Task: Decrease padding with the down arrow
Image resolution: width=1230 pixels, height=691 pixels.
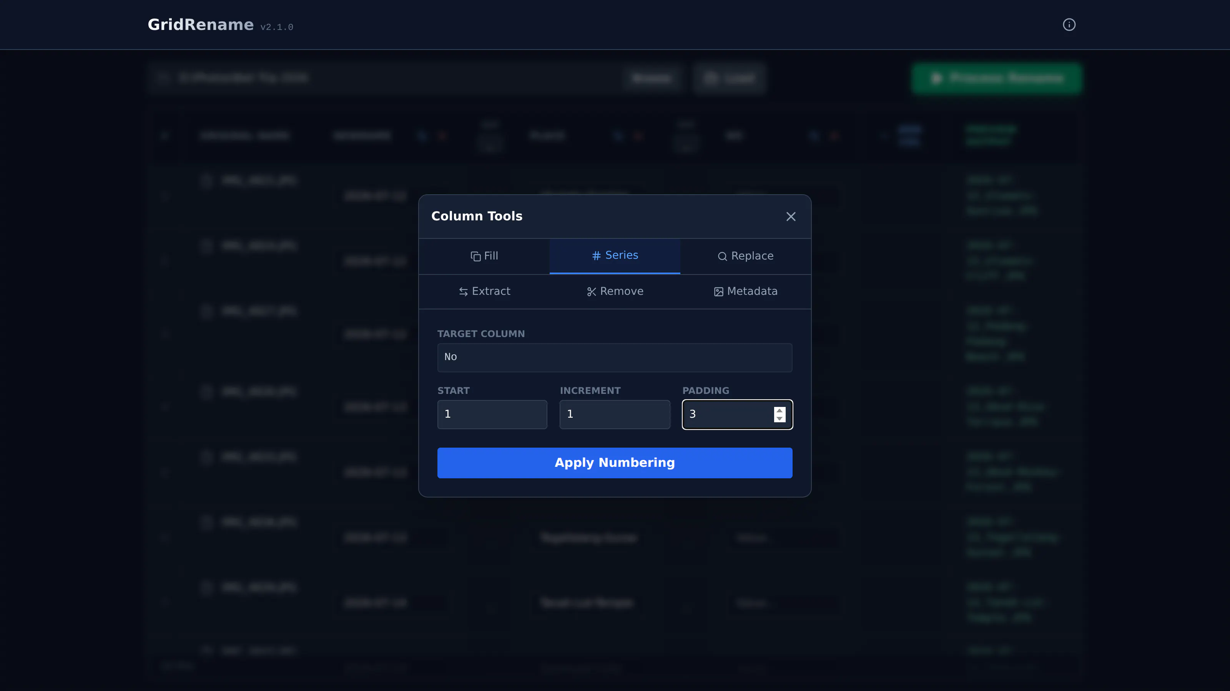Action: coord(779,418)
